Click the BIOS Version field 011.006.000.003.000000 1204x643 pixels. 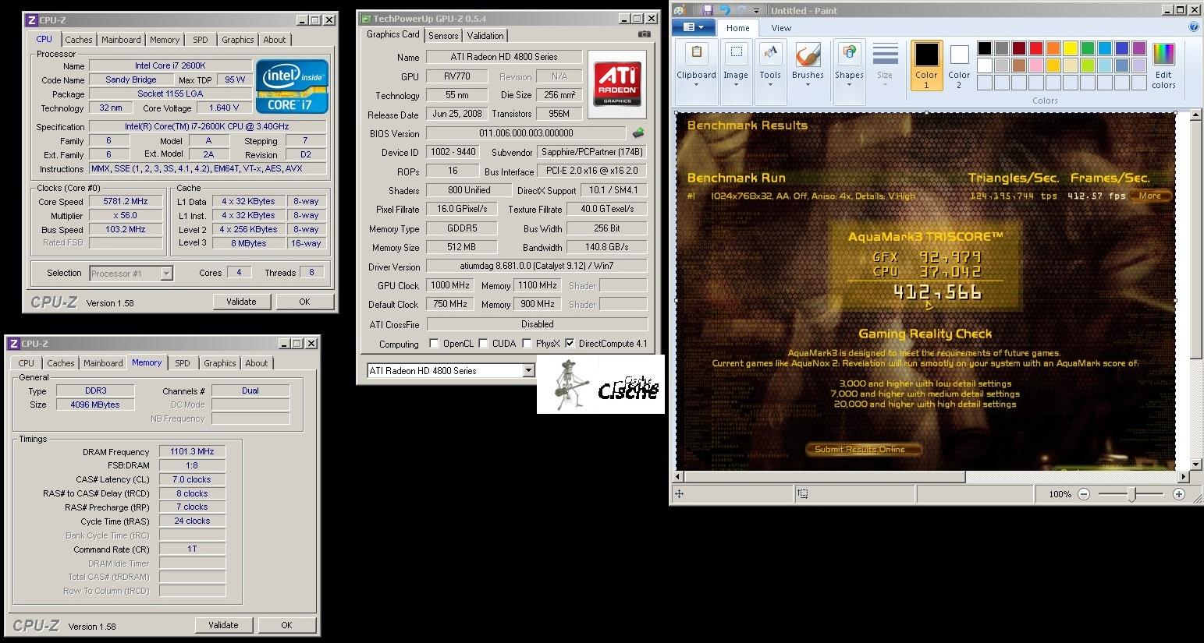[526, 133]
